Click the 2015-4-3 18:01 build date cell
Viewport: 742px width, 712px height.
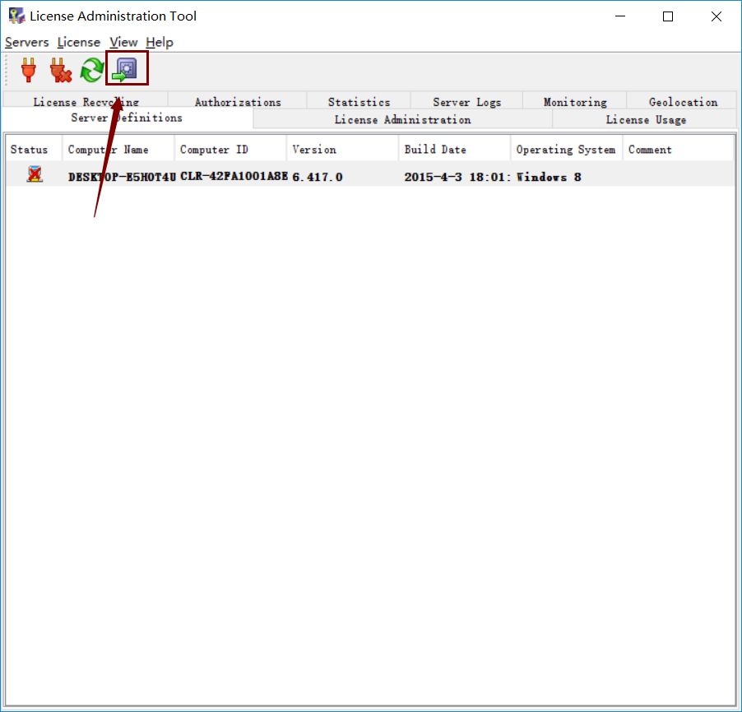[457, 177]
